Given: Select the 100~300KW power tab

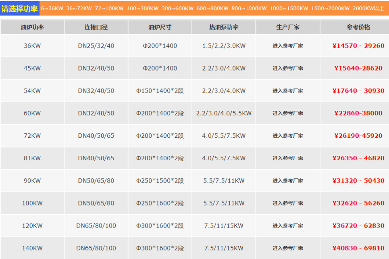Looking at the screenshot, I should (142, 8).
